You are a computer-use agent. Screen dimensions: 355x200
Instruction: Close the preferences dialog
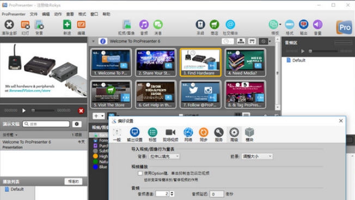341,121
